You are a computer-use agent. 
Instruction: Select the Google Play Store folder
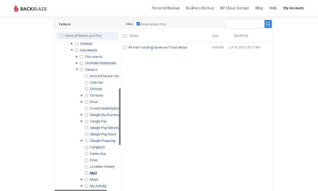pos(103,134)
